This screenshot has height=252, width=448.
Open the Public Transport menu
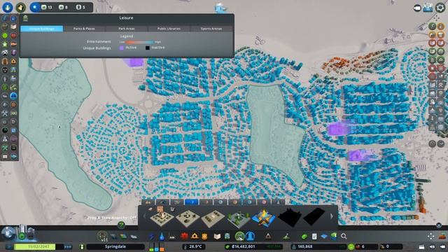227,237
